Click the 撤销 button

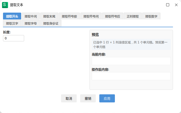pyautogui.click(x=88, y=98)
